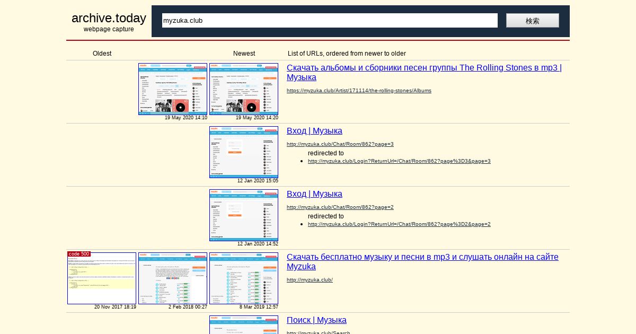Image resolution: width=636 pixels, height=334 pixels.
Task: Open the redirected Login URL ending page=2
Action: tap(399, 224)
